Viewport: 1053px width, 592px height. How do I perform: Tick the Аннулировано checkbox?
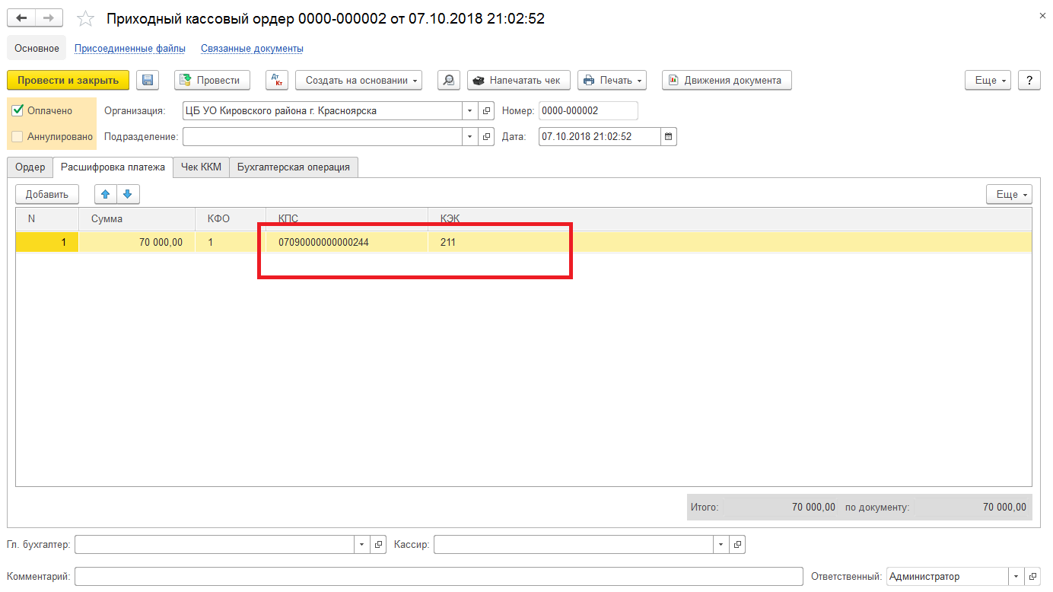[x=17, y=137]
